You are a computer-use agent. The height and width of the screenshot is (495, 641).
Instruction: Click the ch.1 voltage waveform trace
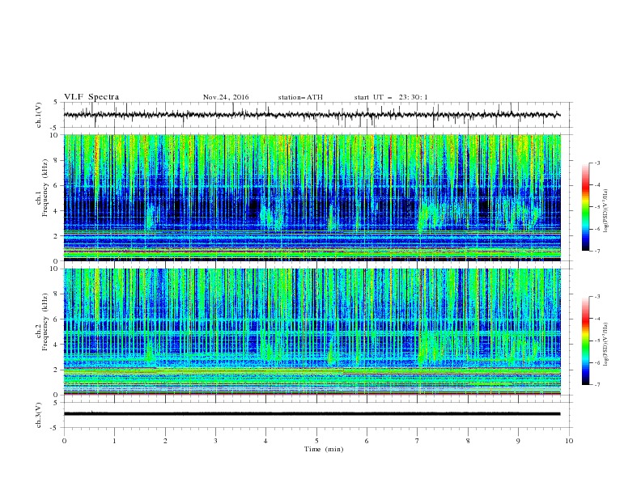click(x=312, y=115)
